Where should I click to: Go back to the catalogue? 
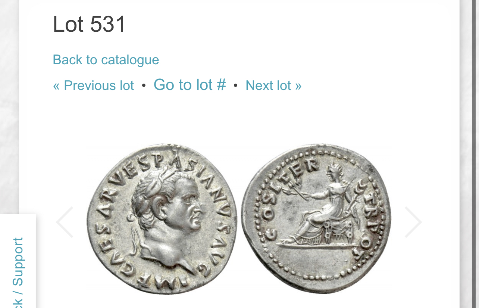106,60
